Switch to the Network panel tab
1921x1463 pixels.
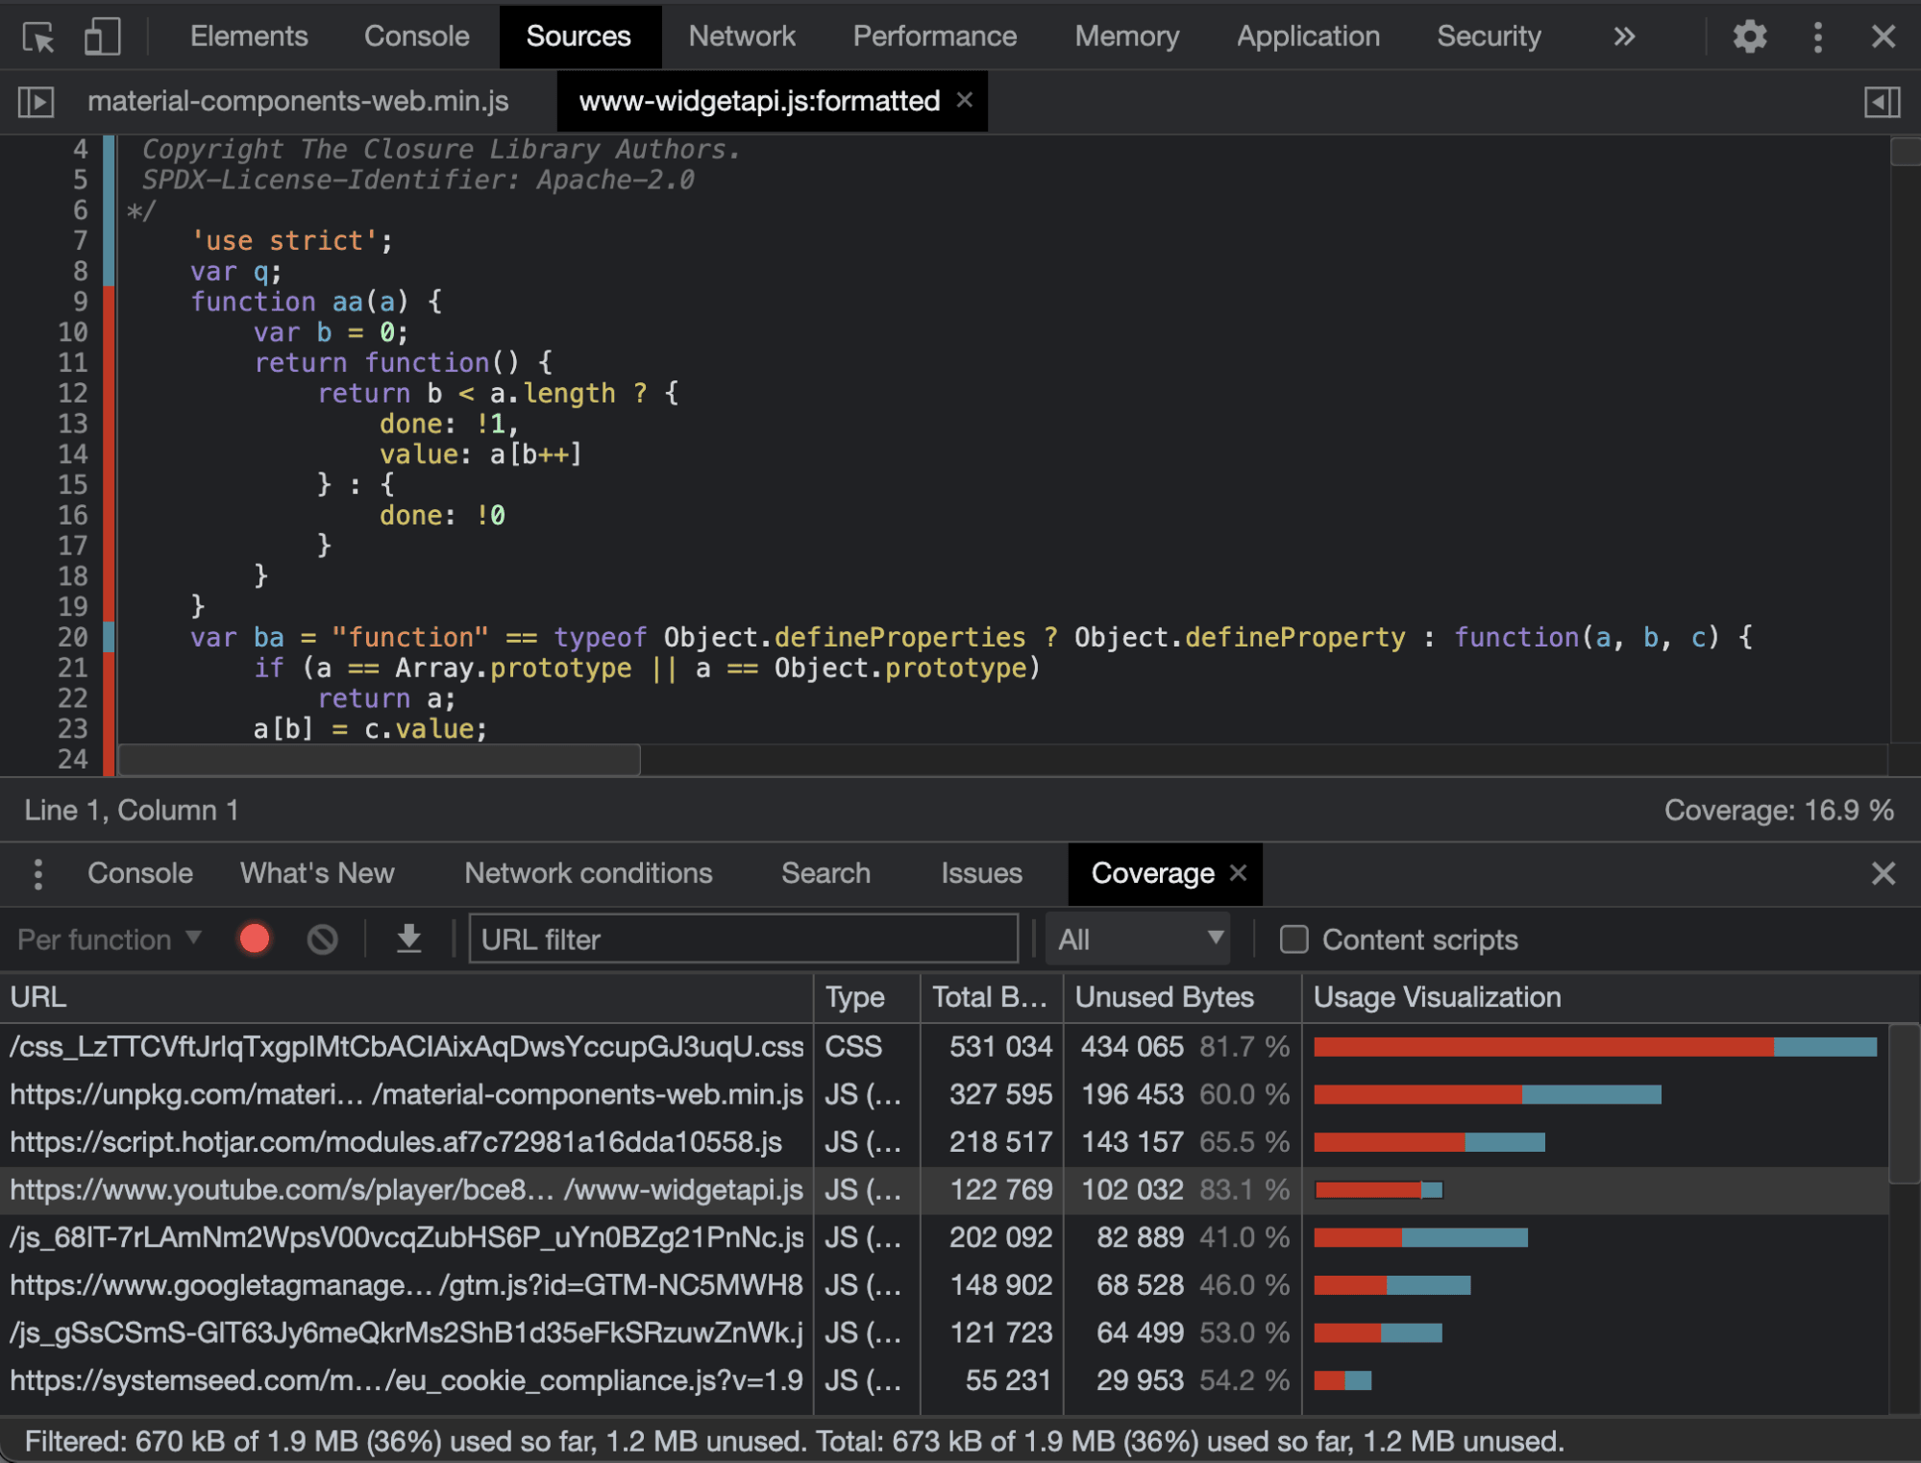point(741,37)
